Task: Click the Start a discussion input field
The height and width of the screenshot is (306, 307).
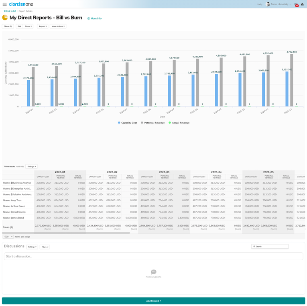Action: pos(153,256)
